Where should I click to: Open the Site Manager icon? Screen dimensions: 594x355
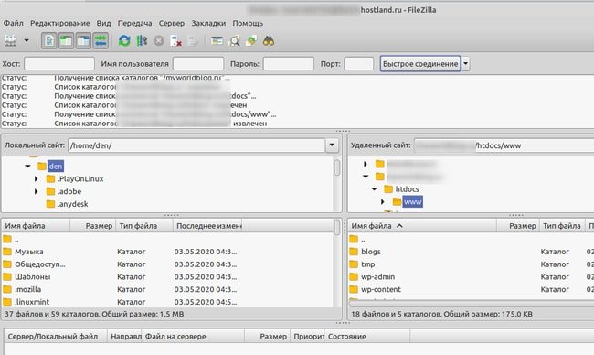click(11, 40)
